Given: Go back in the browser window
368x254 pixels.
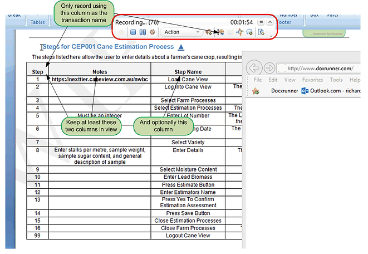Looking at the screenshot, I should click(x=254, y=68).
